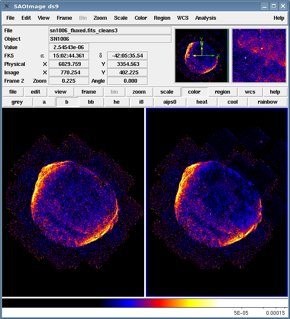The width and height of the screenshot is (290, 319).
Task: Choose the cool colormap
Action: point(232,102)
